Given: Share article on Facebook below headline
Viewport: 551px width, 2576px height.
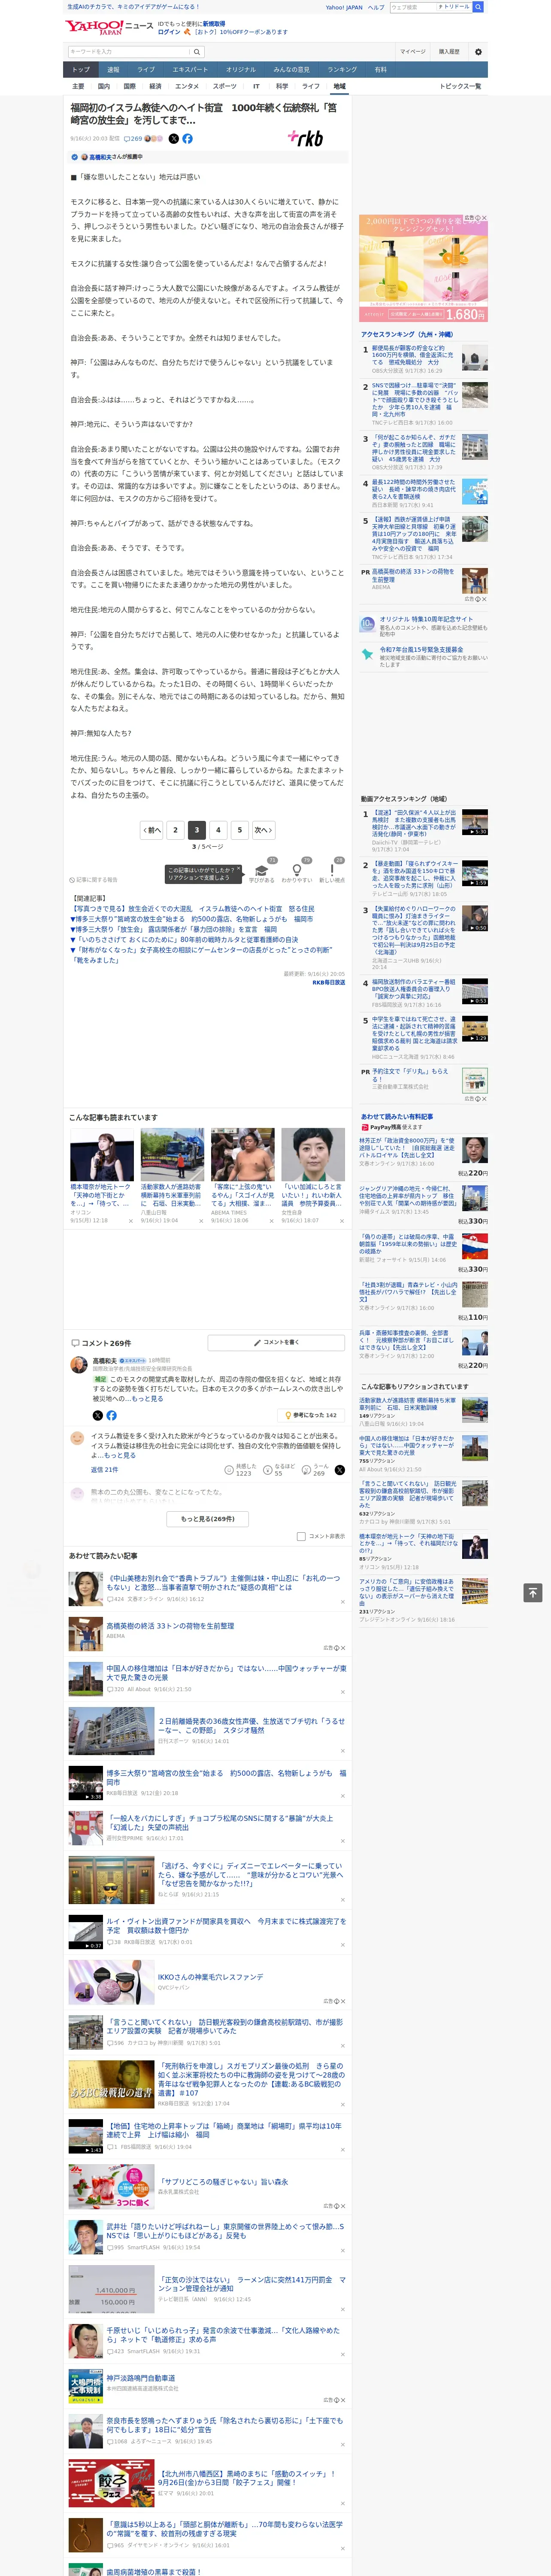Looking at the screenshot, I should point(187,139).
